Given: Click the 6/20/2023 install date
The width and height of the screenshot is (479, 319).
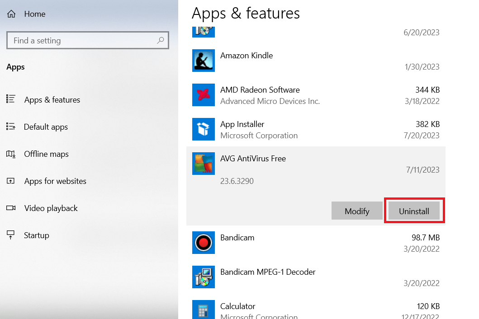Looking at the screenshot, I should point(422,33).
